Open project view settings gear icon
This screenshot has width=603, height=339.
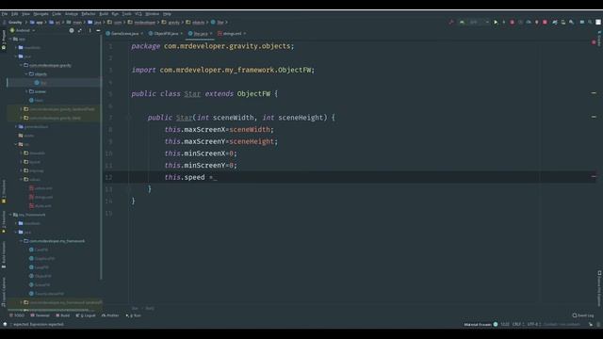pyautogui.click(x=72, y=30)
